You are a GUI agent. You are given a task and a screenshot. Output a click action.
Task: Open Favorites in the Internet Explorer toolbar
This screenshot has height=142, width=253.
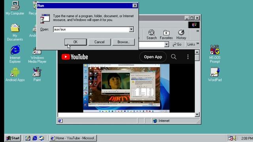click(x=166, y=34)
